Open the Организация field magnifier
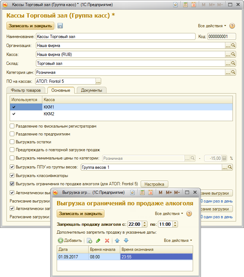 233,46
